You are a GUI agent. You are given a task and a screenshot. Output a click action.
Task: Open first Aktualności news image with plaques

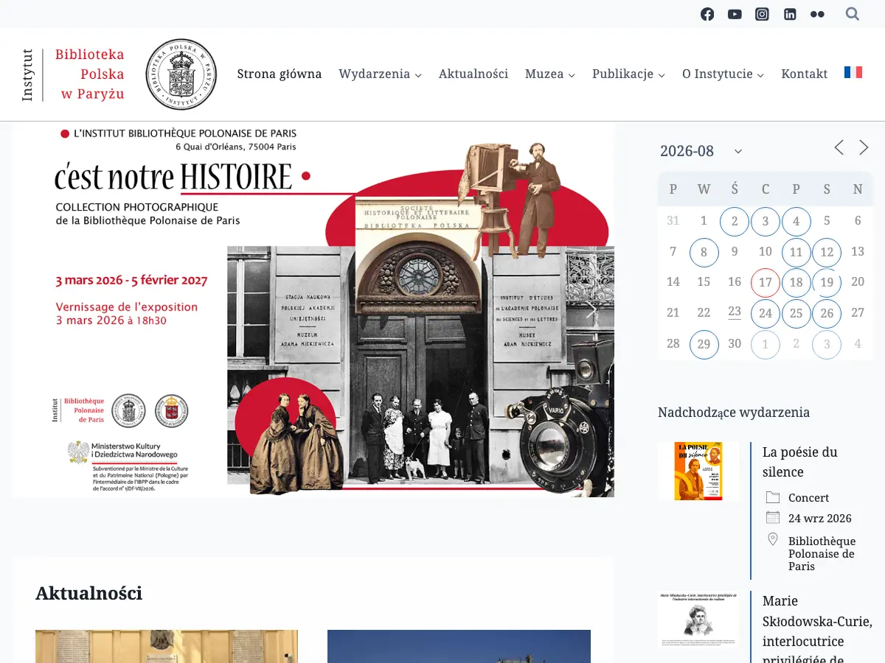[167, 646]
